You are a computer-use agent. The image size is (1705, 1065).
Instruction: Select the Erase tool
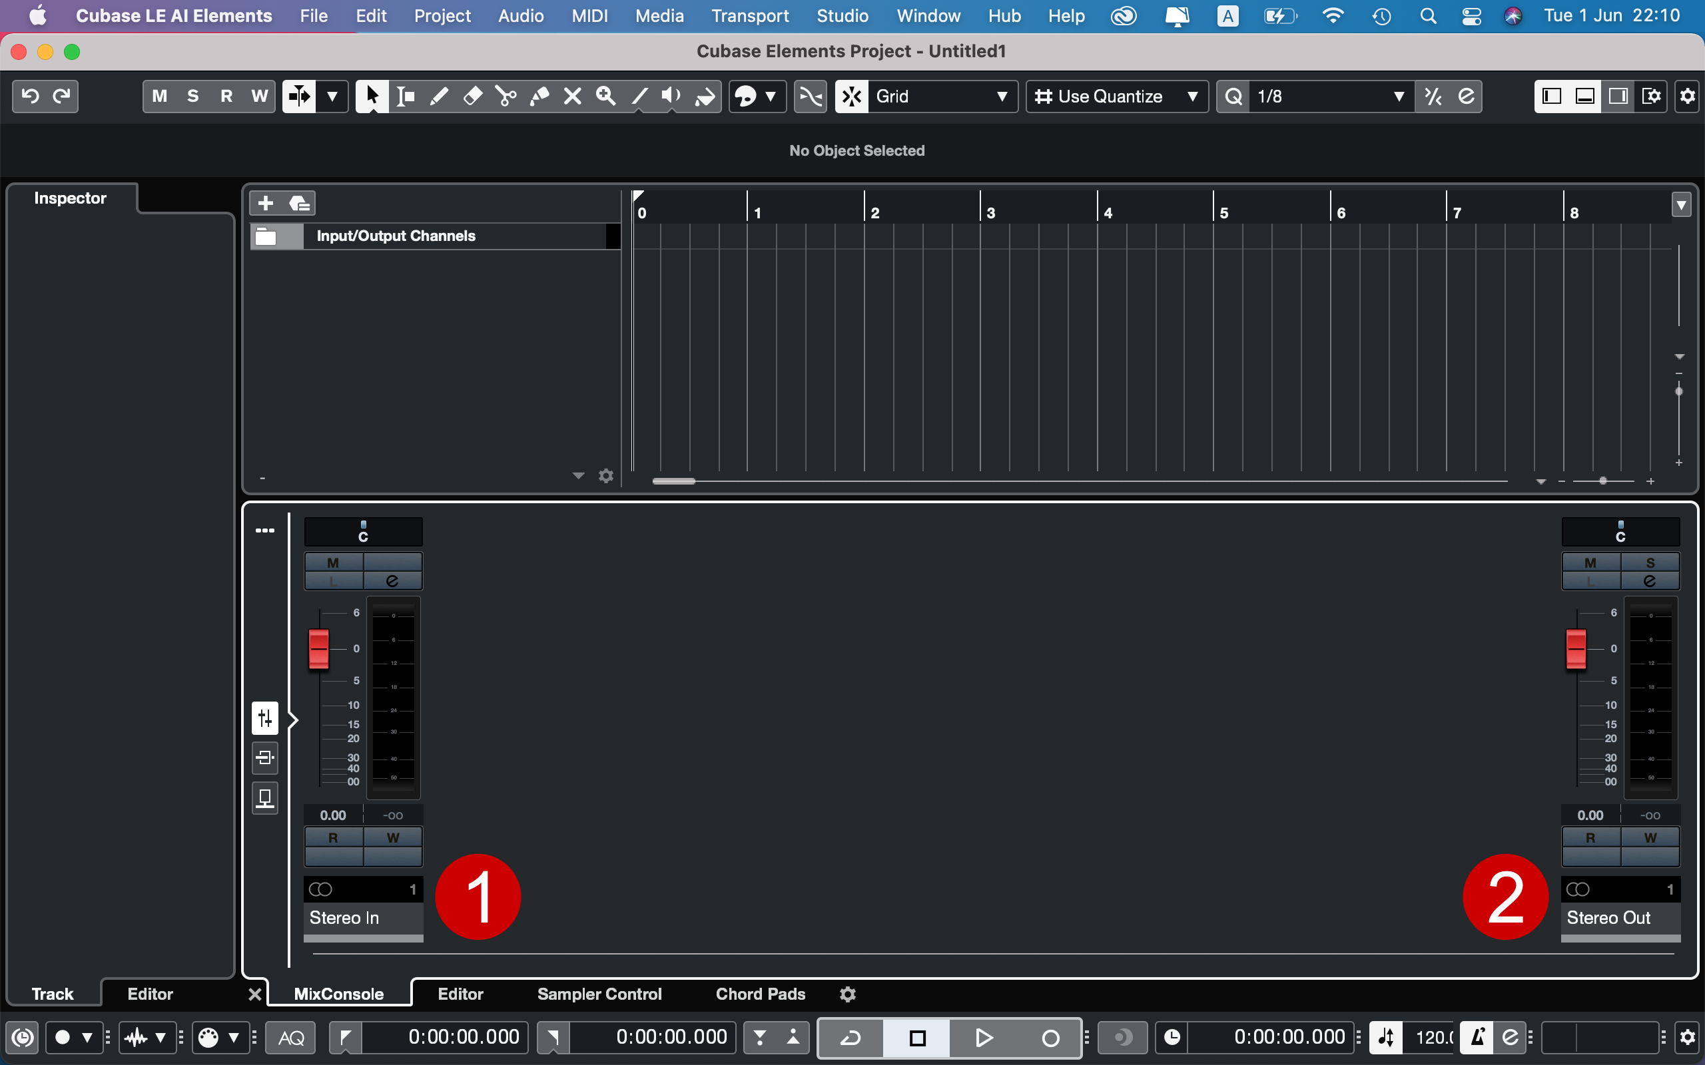pyautogui.click(x=472, y=96)
